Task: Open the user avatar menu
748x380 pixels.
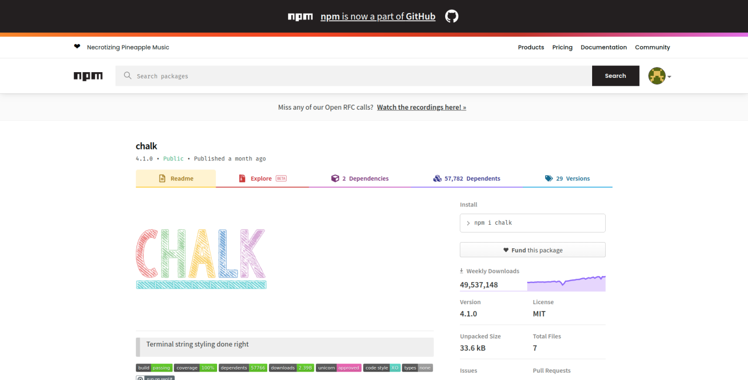Action: pyautogui.click(x=656, y=76)
